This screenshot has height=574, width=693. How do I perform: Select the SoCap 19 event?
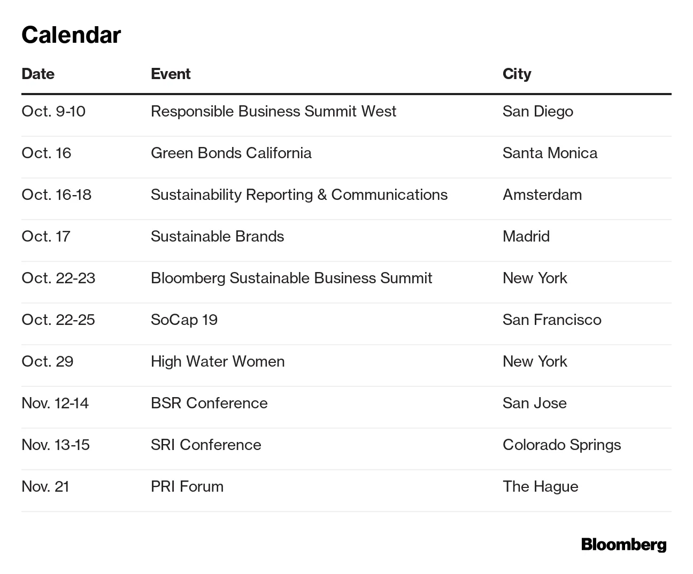coord(184,320)
